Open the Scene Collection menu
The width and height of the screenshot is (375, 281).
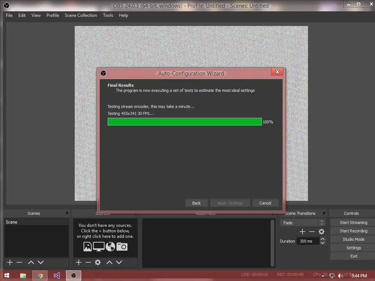tap(81, 15)
